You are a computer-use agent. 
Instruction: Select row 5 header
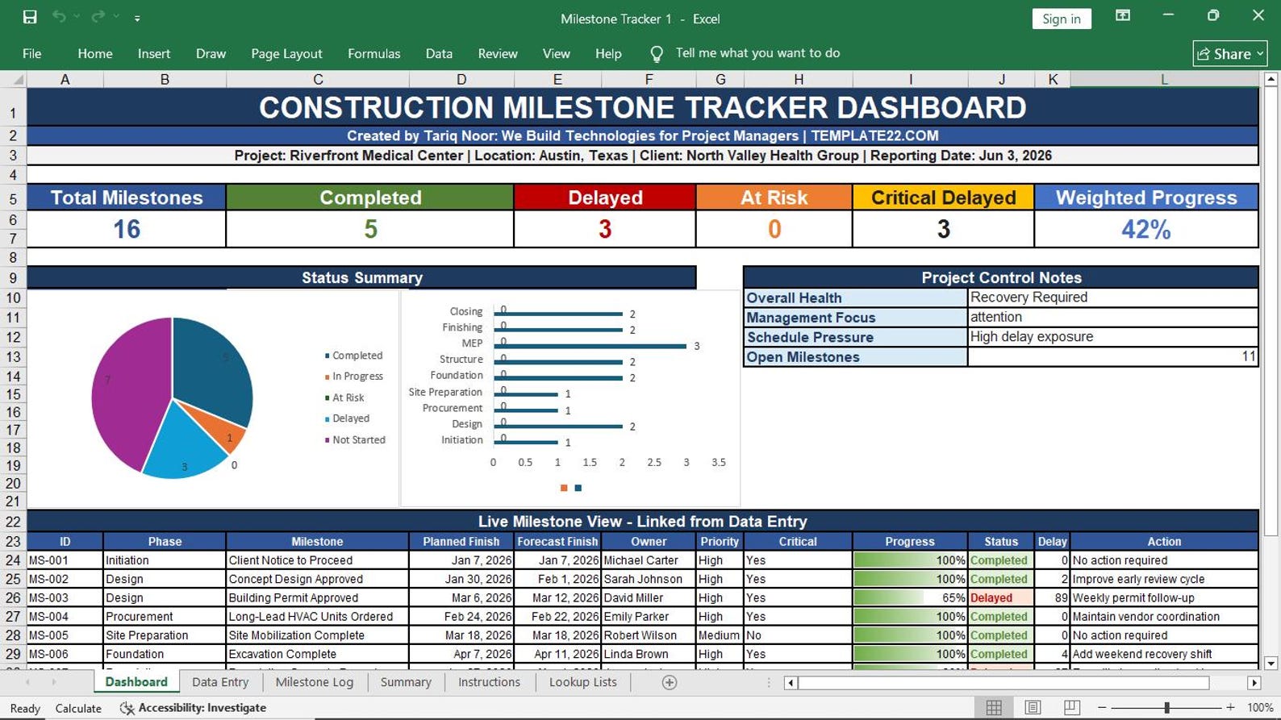pyautogui.click(x=13, y=198)
